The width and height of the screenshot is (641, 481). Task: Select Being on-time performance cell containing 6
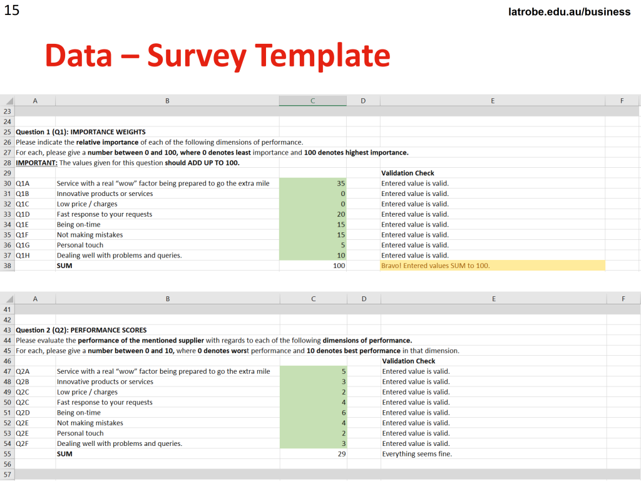tap(314, 413)
